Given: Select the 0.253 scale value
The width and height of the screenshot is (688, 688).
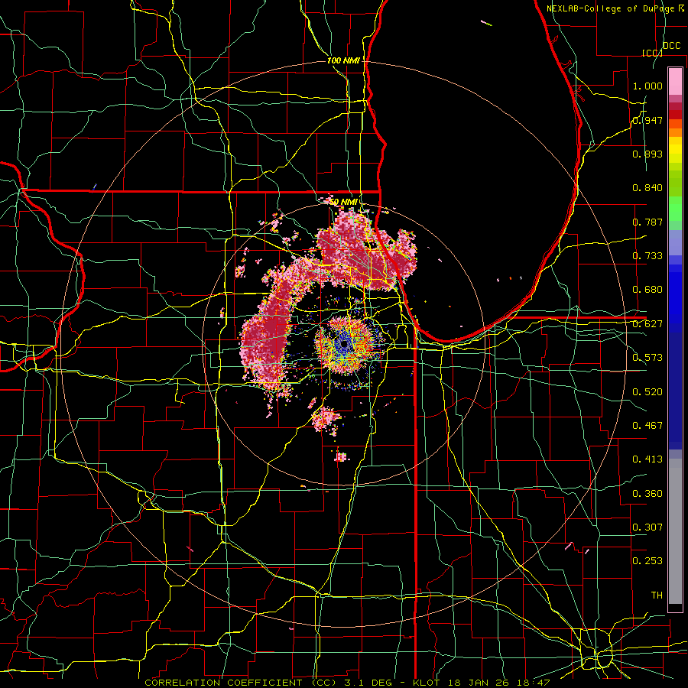Looking at the screenshot, I should tap(647, 561).
